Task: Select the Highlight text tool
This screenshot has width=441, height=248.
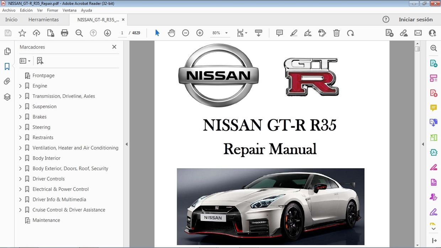Action: click(x=294, y=33)
